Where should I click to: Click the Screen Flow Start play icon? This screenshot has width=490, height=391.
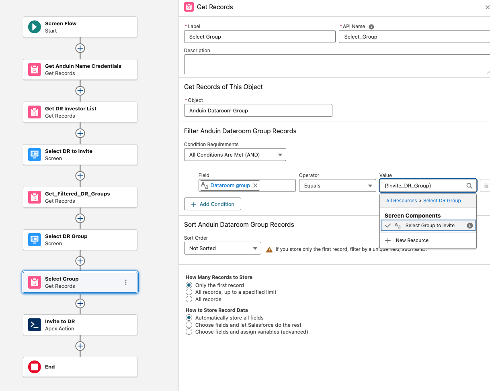click(34, 27)
